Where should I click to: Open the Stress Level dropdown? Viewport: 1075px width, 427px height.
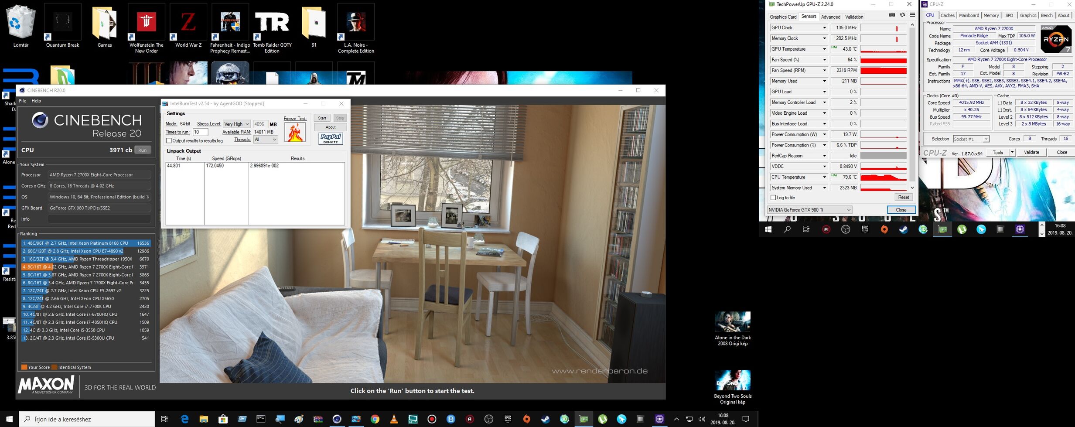click(x=236, y=124)
